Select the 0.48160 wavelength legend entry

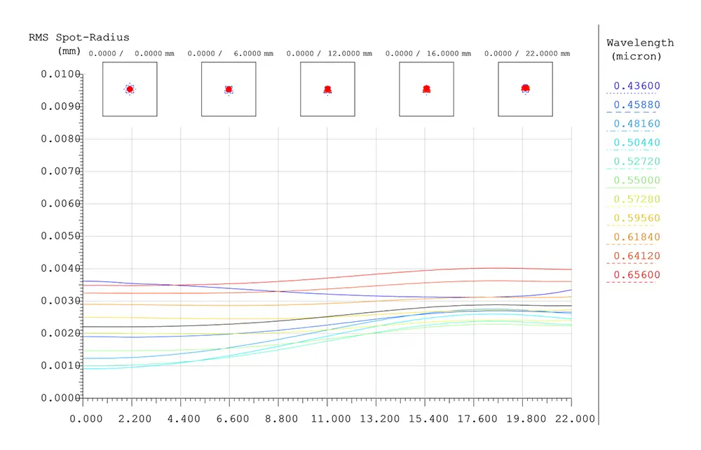click(637, 124)
